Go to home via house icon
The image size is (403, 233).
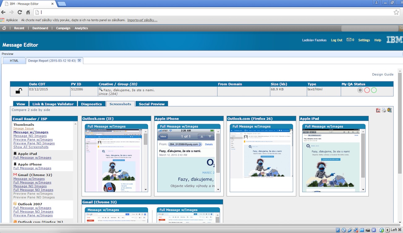point(4,28)
